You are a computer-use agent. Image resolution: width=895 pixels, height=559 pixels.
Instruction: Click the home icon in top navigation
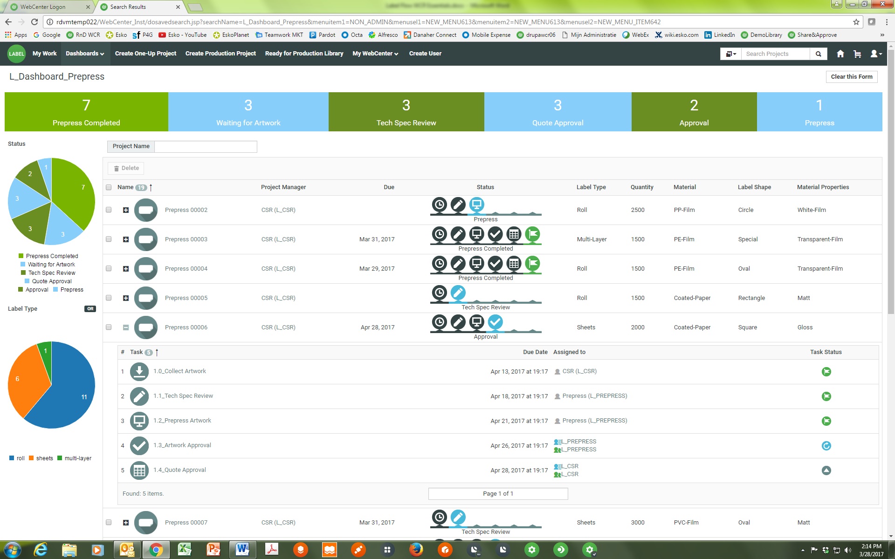click(840, 54)
